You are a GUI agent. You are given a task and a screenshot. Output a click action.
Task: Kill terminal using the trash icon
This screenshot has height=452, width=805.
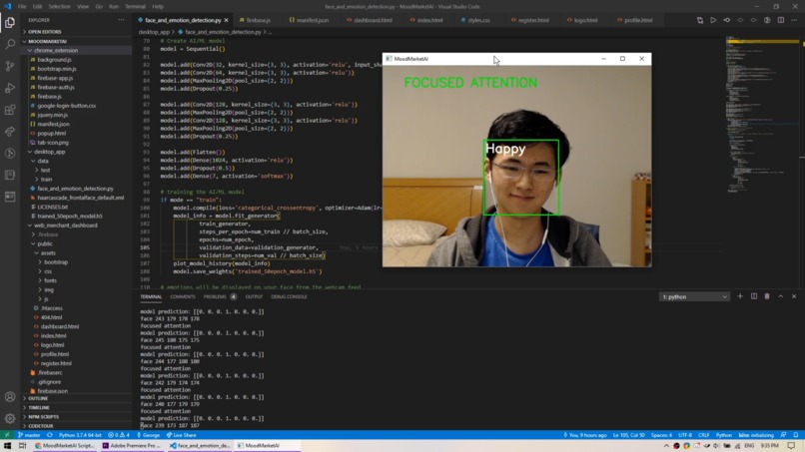[767, 296]
